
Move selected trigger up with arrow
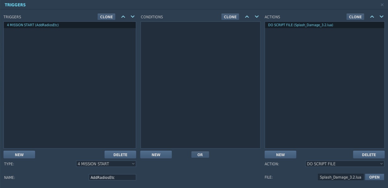pos(123,17)
